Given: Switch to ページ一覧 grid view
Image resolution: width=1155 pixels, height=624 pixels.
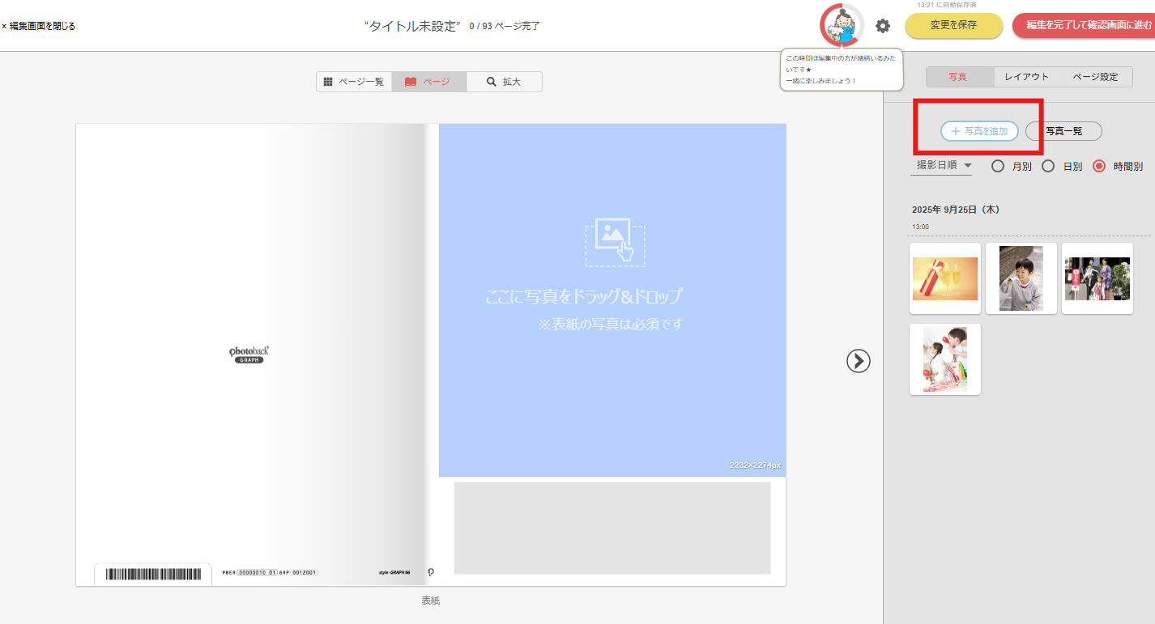Looking at the screenshot, I should click(354, 82).
